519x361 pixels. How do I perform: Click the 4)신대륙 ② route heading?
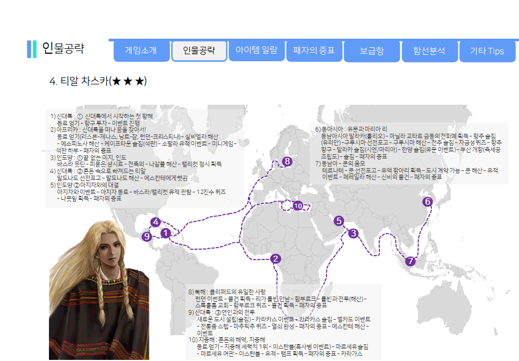coord(98,171)
